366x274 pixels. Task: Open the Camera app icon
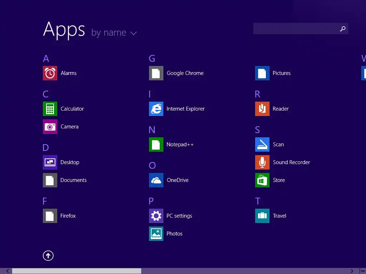[50, 127]
